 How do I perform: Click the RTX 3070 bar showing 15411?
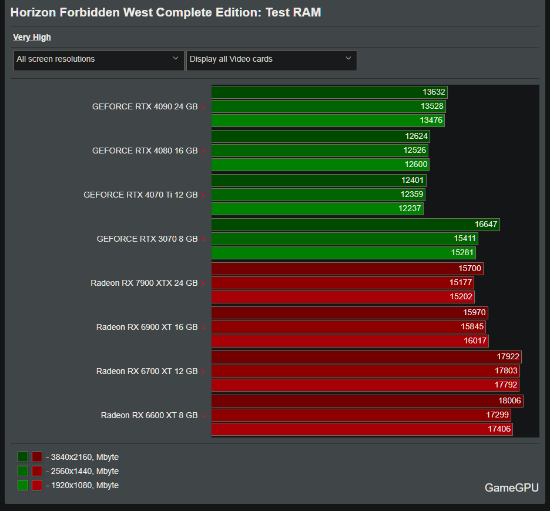(x=345, y=239)
